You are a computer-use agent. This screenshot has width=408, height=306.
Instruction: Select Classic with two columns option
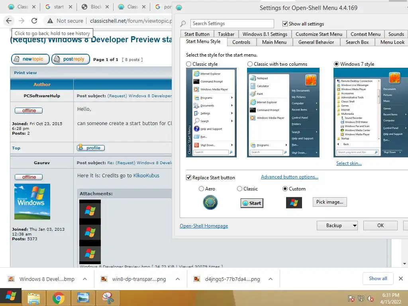250,64
